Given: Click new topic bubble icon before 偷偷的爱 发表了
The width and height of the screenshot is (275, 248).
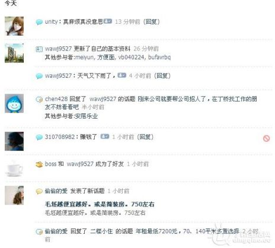Looking at the screenshot, I should point(39,191).
